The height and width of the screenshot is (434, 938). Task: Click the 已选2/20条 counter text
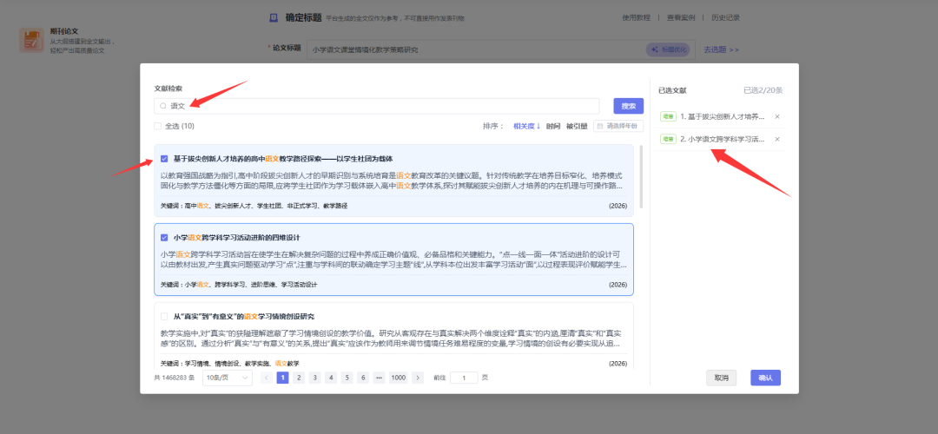pos(763,90)
